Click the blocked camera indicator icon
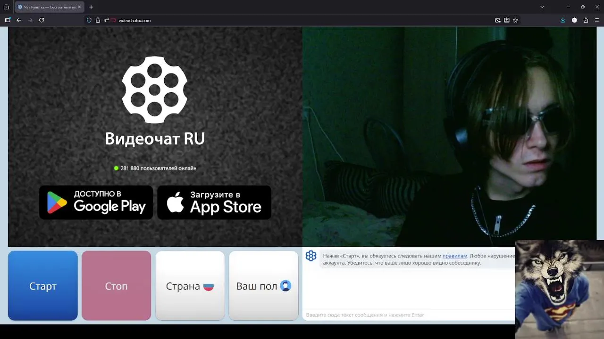This screenshot has height=339, width=604. point(113,20)
